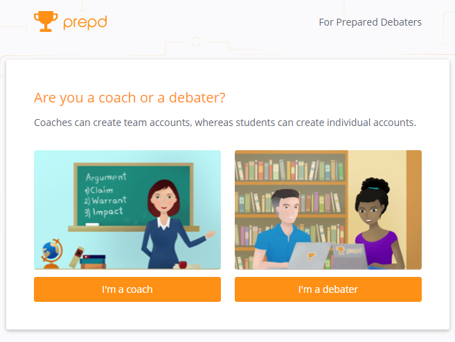Click the red apple on the desk
The width and height of the screenshot is (455, 342).
coord(183,264)
